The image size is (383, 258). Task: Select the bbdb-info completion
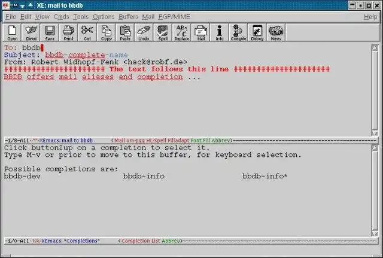(x=144, y=176)
